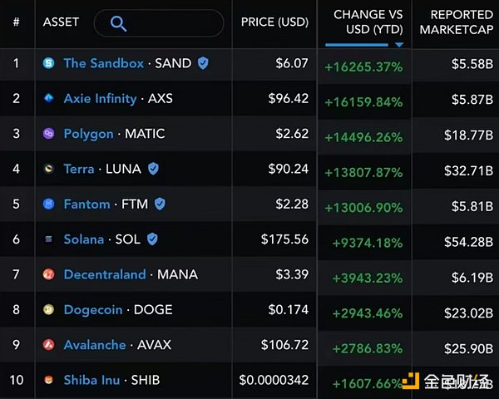Image resolution: width=499 pixels, height=399 pixels.
Task: Click the magnifier icon in asset search
Action: point(118,23)
